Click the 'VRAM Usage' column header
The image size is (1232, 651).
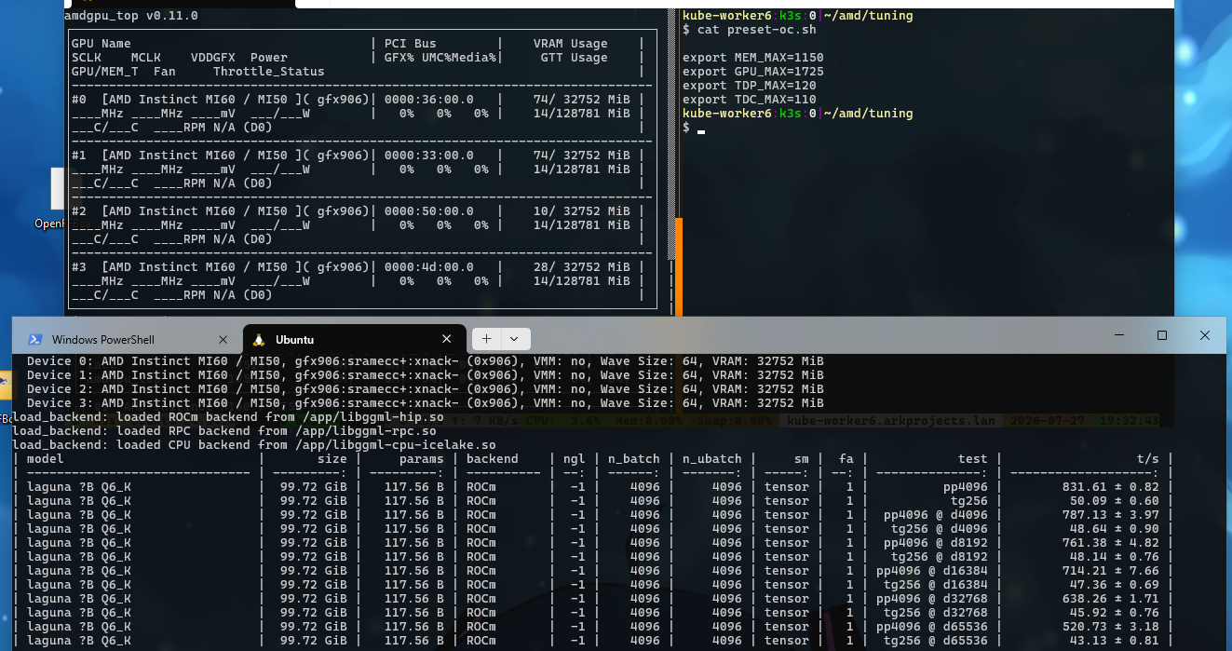click(x=571, y=44)
